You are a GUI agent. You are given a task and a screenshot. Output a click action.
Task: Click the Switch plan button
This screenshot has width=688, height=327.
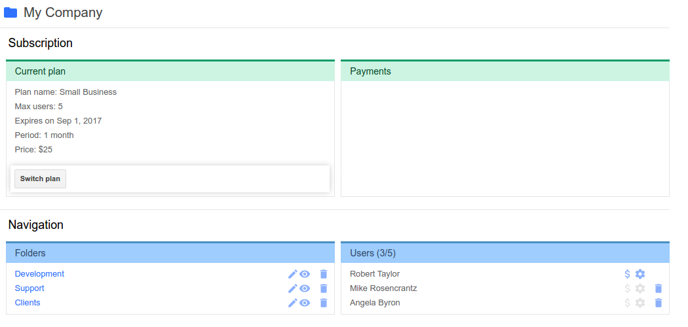[x=41, y=179]
